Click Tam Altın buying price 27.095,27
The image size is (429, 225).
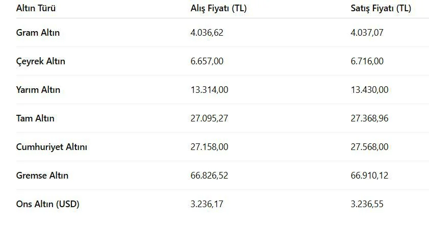pos(209,118)
